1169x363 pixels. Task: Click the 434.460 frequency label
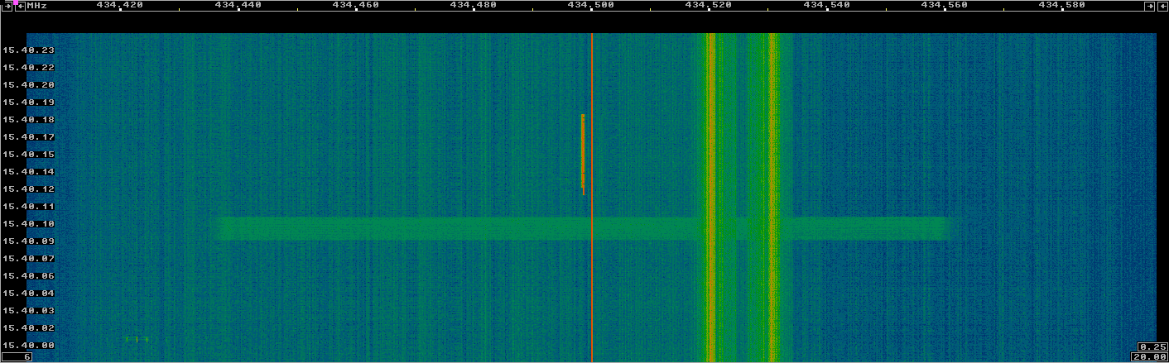(355, 5)
